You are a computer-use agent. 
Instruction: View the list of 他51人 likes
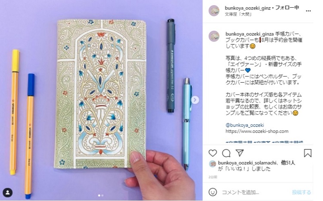288,163
